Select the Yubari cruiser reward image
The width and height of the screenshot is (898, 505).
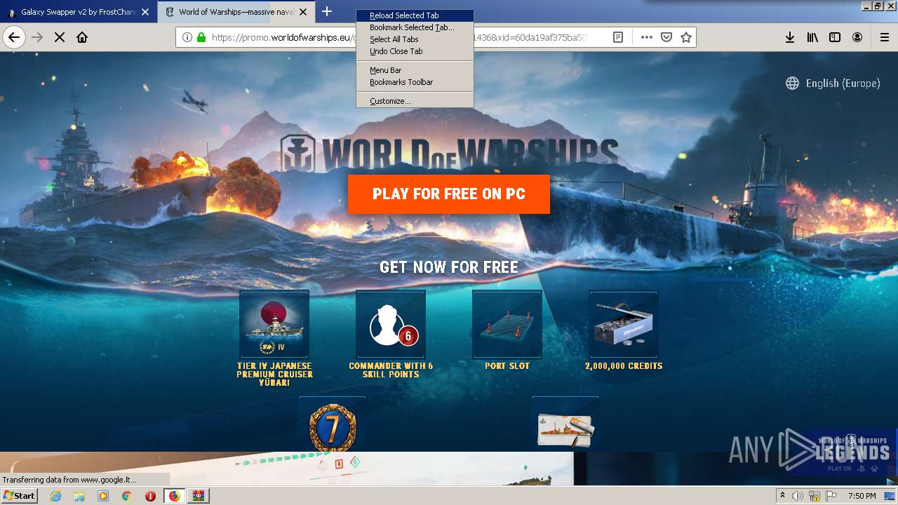click(x=274, y=324)
